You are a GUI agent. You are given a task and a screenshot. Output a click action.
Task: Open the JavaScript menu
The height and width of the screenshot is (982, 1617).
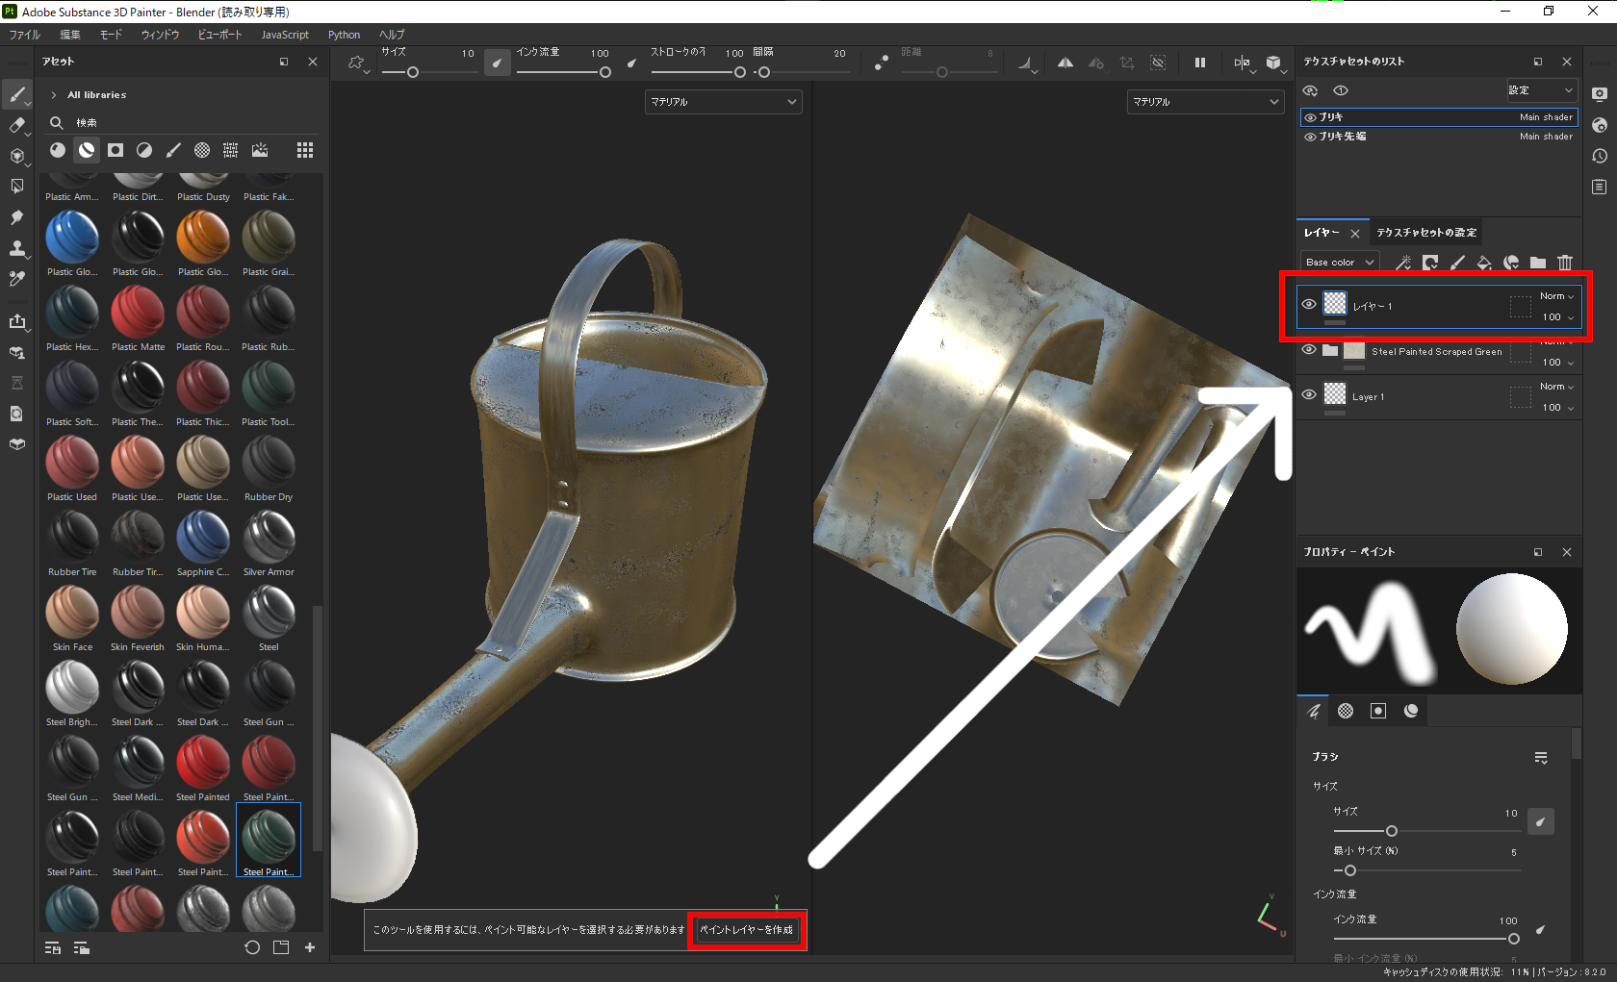[285, 35]
